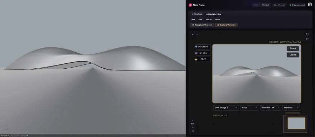Click the captured viewport image thumbnail
Image resolution: width=315 pixels, height=137 pixels.
[x=257, y=74]
